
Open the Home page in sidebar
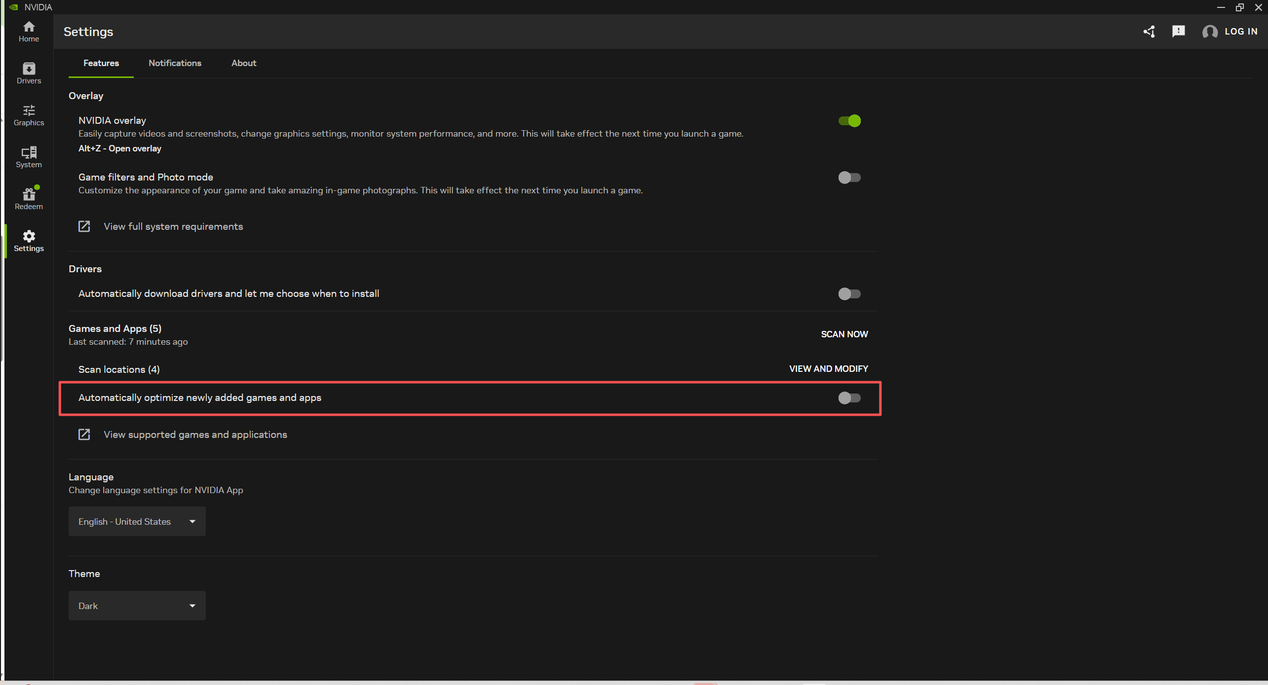pos(29,32)
